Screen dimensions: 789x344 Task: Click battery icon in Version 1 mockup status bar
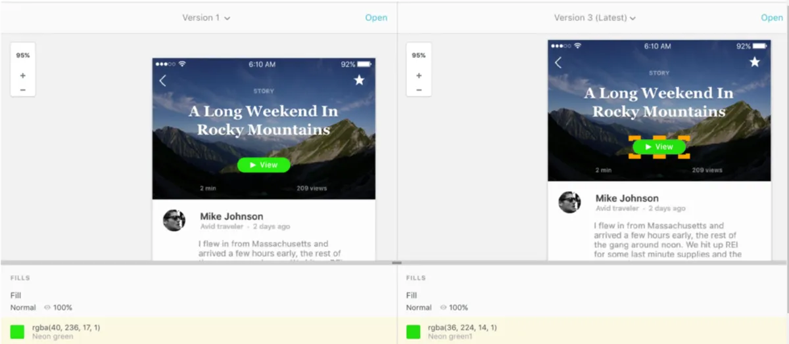(364, 64)
